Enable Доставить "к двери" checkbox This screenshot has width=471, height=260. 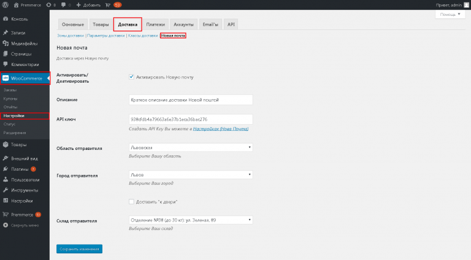(131, 202)
